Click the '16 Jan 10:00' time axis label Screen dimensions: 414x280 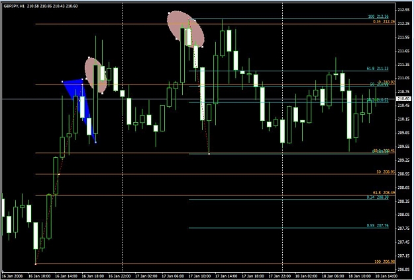click(x=40, y=276)
